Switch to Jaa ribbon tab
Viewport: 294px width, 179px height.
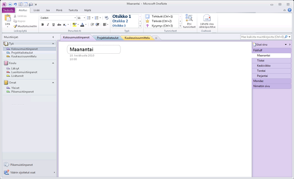click(x=47, y=10)
